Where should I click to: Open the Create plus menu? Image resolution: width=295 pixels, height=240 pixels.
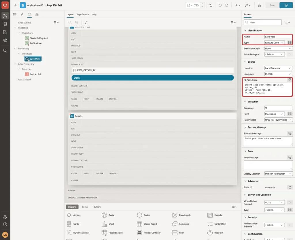(238, 5)
